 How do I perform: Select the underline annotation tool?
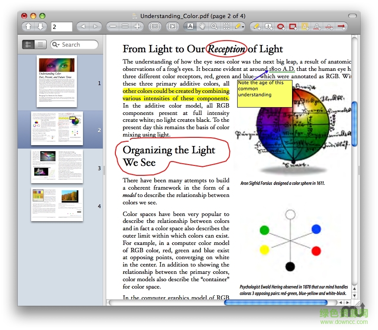[x=317, y=26]
